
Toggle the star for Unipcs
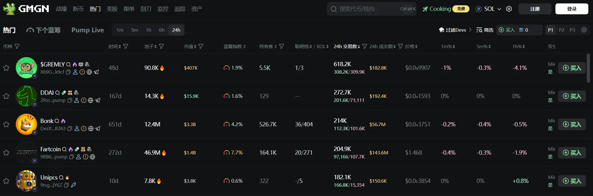[6, 181]
